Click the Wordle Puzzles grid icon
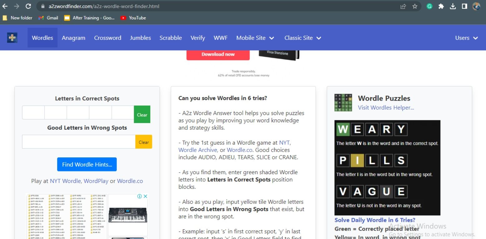The image size is (486, 239). pos(343,103)
